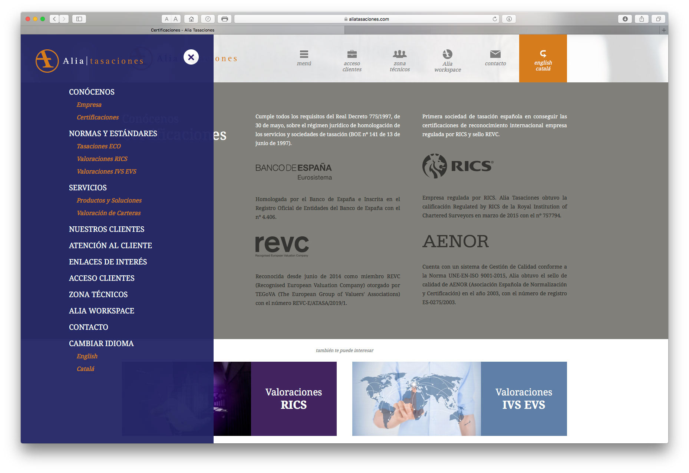The height and width of the screenshot is (473, 689).
Task: Click the RICS lion logo
Action: pyautogui.click(x=458, y=166)
